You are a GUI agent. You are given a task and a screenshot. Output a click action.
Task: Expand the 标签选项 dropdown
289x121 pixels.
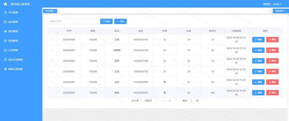281,11
